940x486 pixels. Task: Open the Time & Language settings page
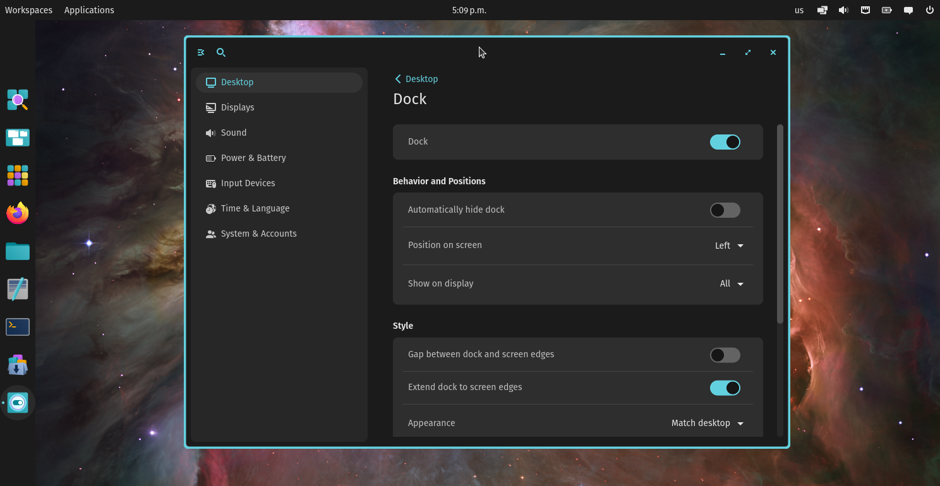pyautogui.click(x=279, y=208)
